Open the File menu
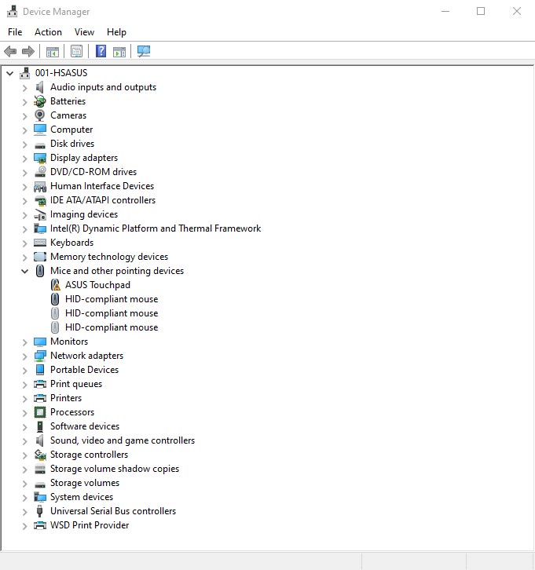Image resolution: width=535 pixels, height=570 pixels. pos(15,32)
